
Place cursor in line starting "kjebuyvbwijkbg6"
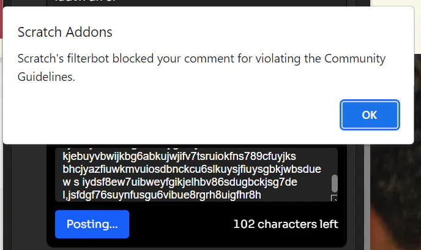pos(179,156)
